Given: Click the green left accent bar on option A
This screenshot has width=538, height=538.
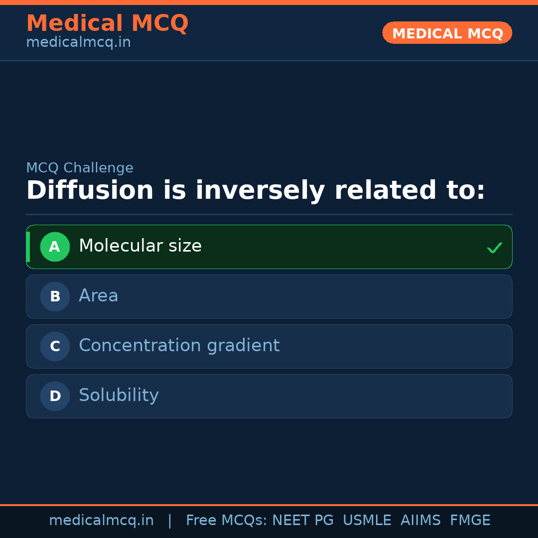Looking at the screenshot, I should tap(28, 247).
